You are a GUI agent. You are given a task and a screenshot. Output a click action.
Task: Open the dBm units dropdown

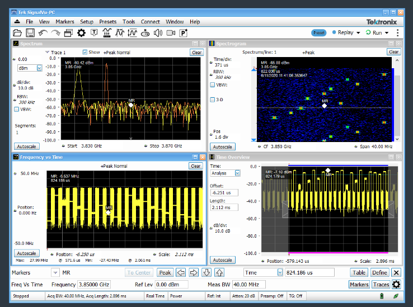[x=39, y=68]
